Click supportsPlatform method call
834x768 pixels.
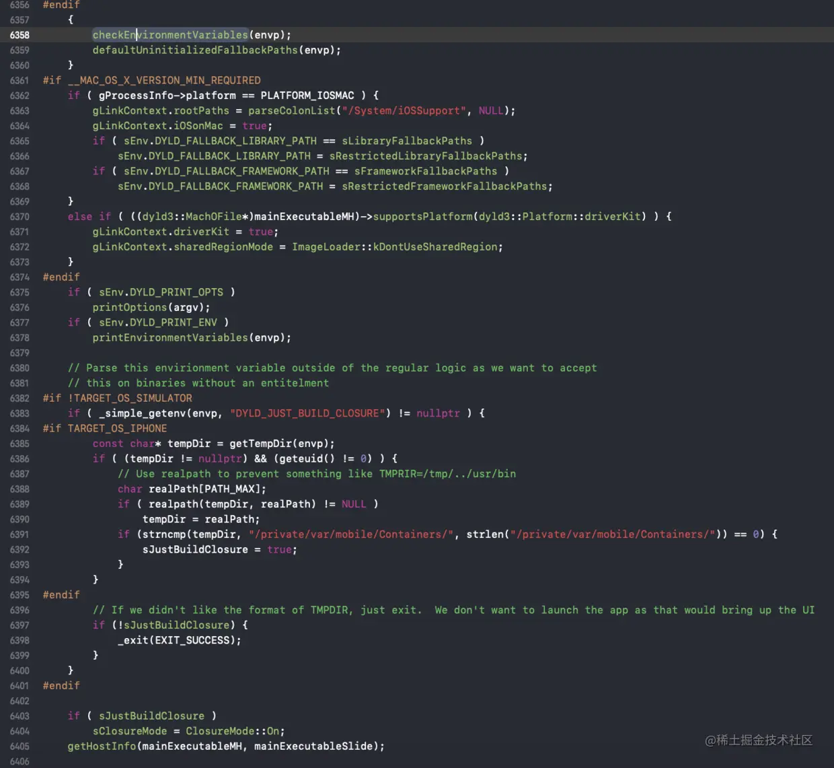coord(423,217)
